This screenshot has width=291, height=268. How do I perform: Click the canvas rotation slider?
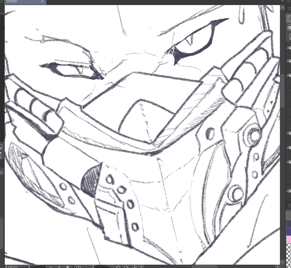pos(103,267)
